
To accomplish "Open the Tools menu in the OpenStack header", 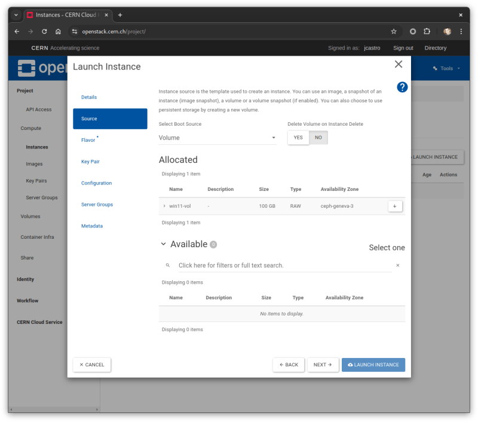I will [446, 68].
